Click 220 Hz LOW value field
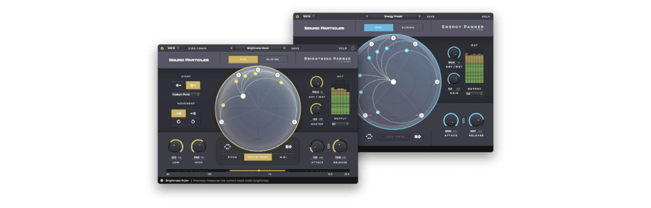The height and width of the screenshot is (208, 651). pyautogui.click(x=176, y=157)
